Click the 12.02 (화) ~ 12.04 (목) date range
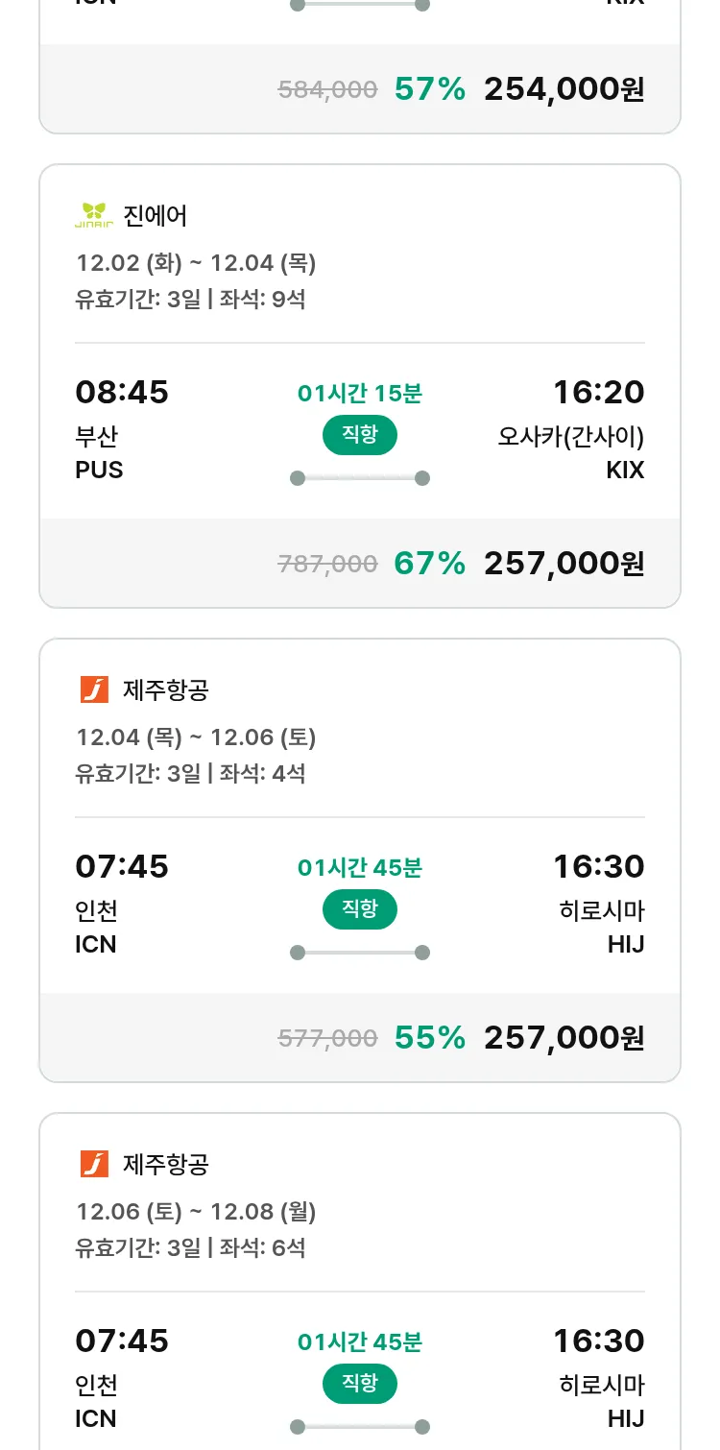This screenshot has height=1450, width=720. [196, 263]
